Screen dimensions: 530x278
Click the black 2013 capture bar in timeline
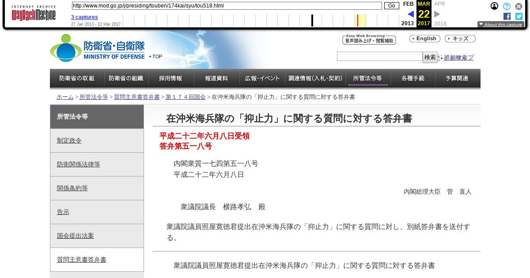click(312, 20)
